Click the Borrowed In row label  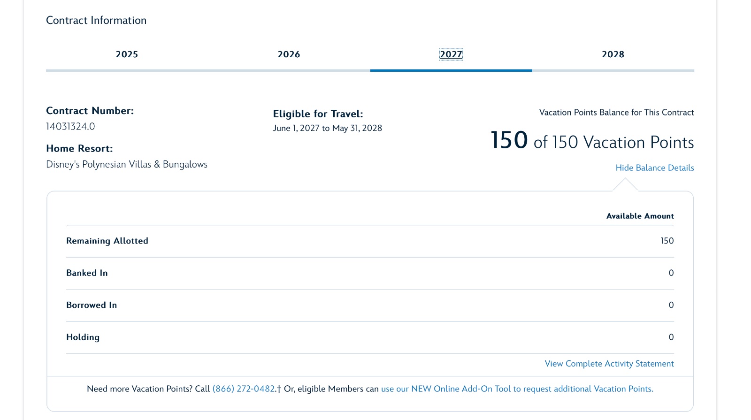coord(92,305)
